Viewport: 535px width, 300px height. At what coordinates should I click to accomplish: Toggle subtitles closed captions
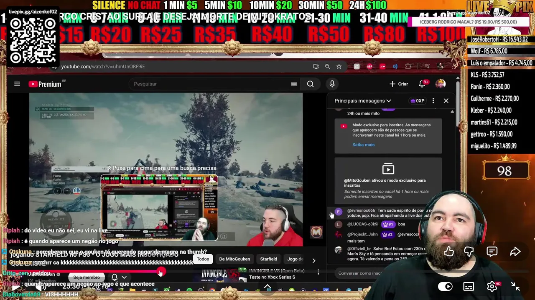click(469, 287)
